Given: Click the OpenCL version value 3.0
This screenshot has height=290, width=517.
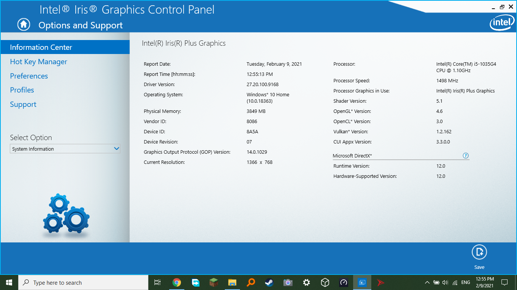Looking at the screenshot, I should point(439,122).
